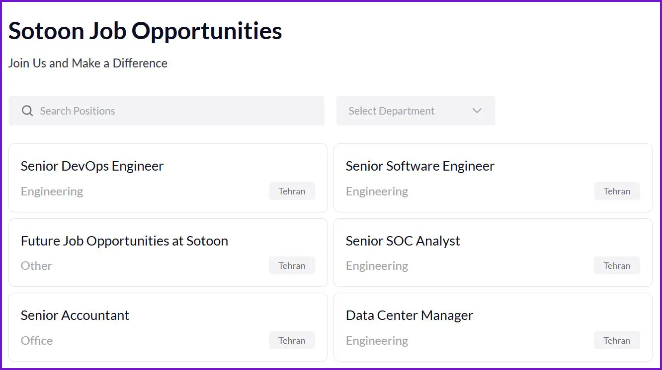Click Engineering label under Senior DevOps Engineer
Image resolution: width=662 pixels, height=370 pixels.
tap(52, 191)
